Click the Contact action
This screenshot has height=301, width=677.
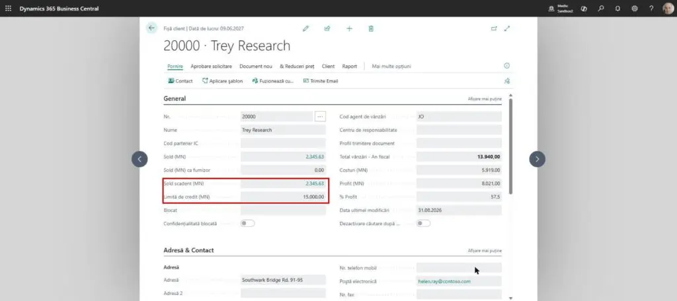point(180,81)
